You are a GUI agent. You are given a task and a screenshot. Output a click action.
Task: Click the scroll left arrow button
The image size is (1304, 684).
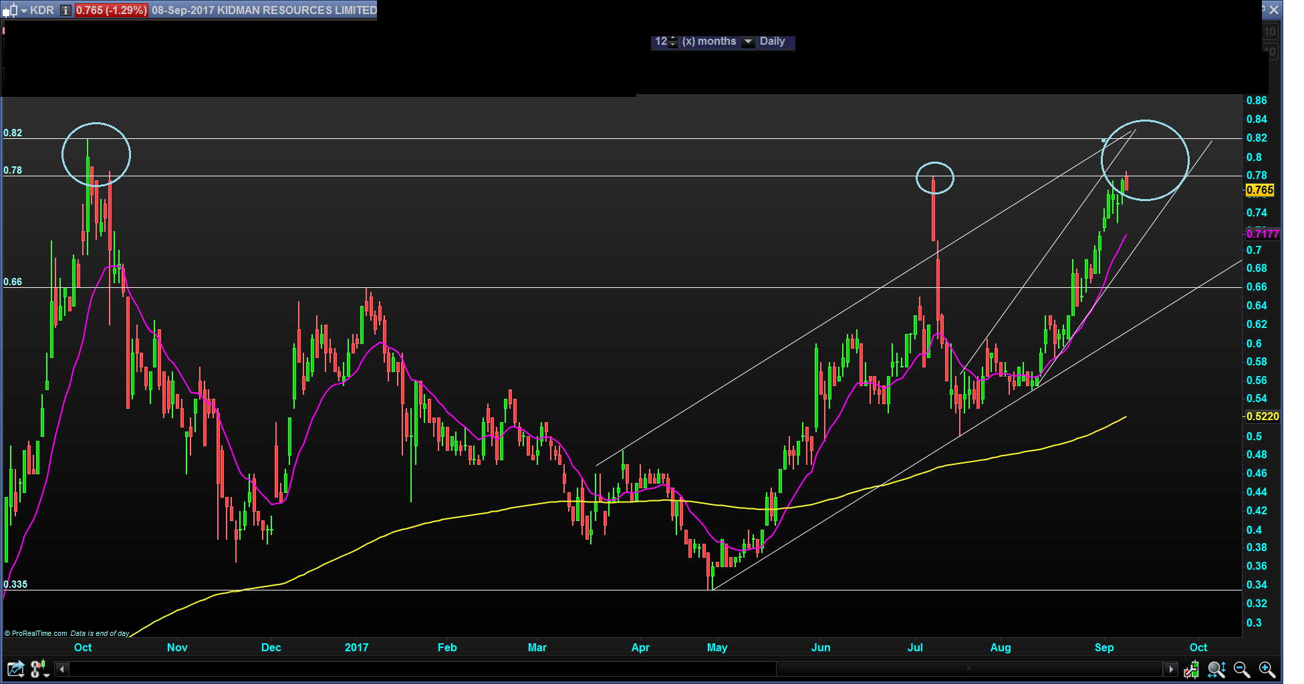(x=61, y=669)
